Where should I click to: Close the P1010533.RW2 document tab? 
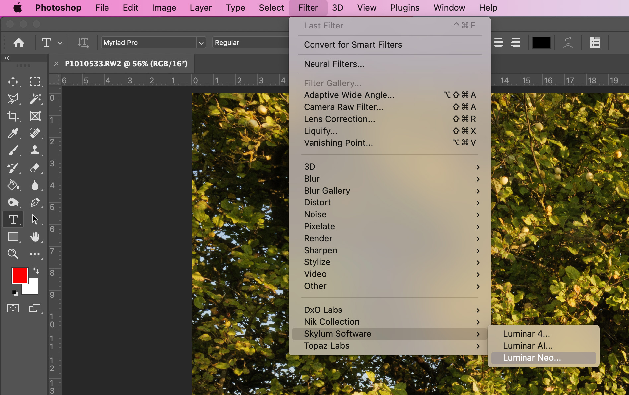(x=56, y=64)
